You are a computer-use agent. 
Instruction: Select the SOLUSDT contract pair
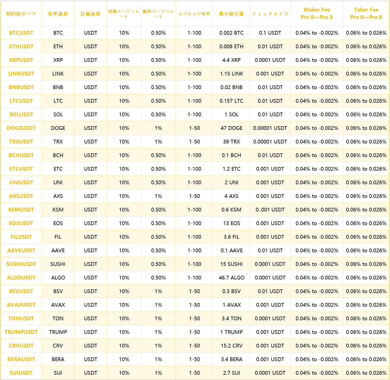(x=21, y=114)
